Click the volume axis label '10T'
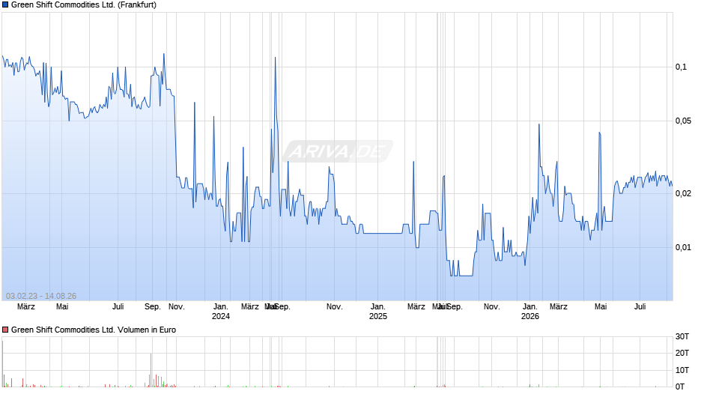This screenshot has height=394, width=704. [x=682, y=370]
